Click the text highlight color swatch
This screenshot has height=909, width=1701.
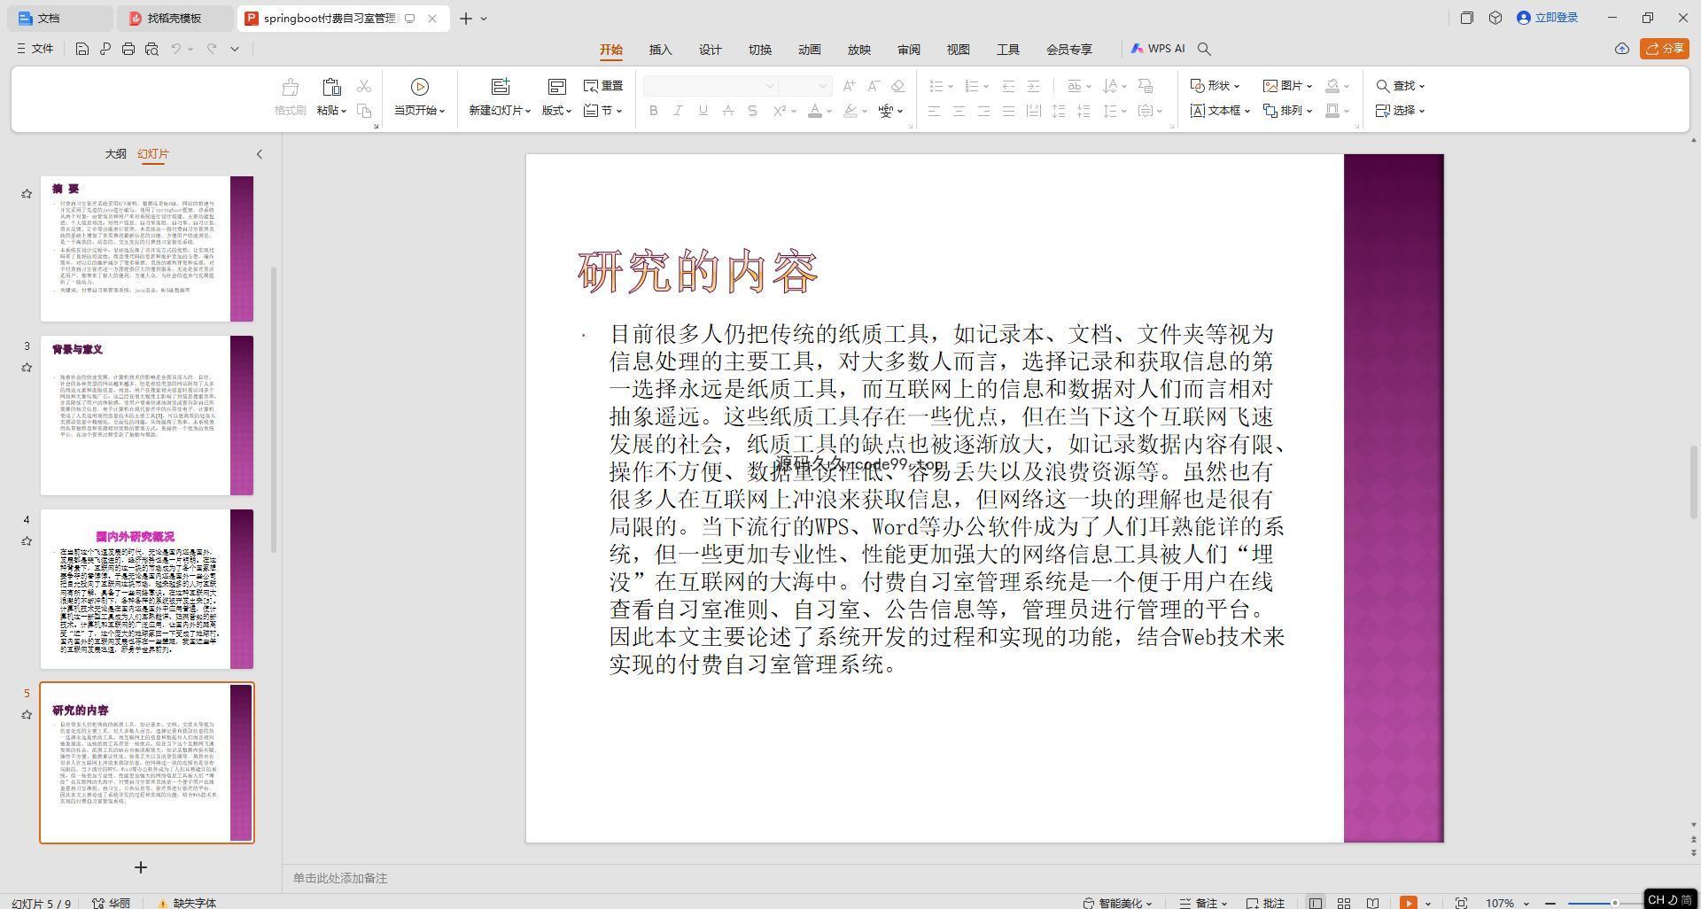click(x=850, y=111)
